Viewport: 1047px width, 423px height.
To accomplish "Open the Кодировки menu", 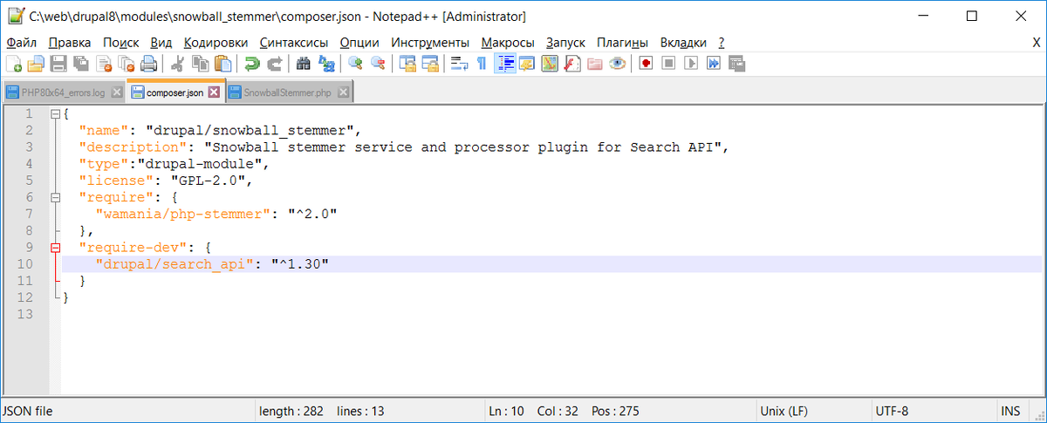I will 216,42.
